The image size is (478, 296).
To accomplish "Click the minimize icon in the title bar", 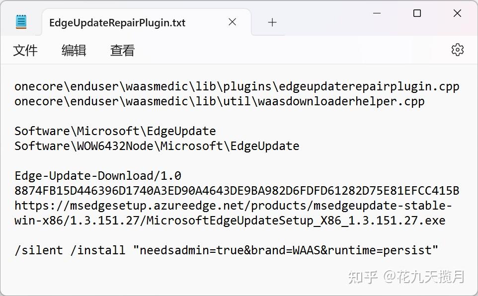I will pos(377,13).
